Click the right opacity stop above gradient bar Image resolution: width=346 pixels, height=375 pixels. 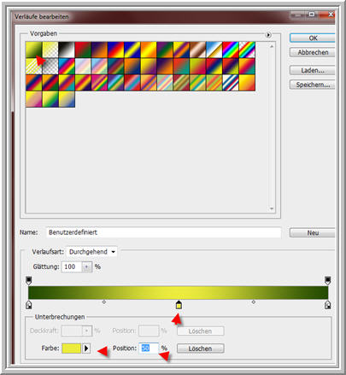tap(328, 280)
